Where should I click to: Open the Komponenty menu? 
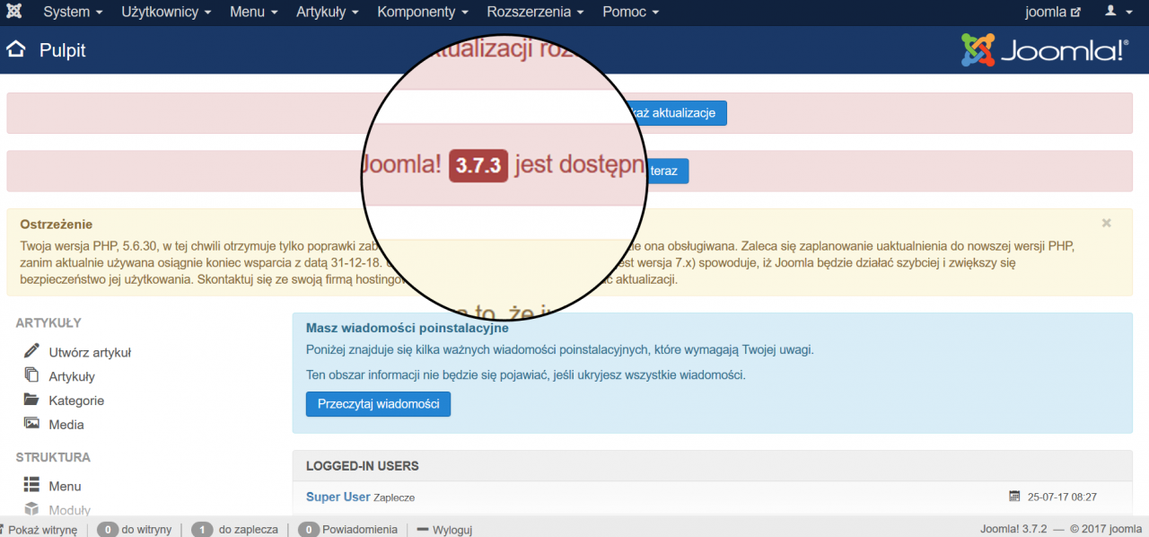(x=423, y=12)
